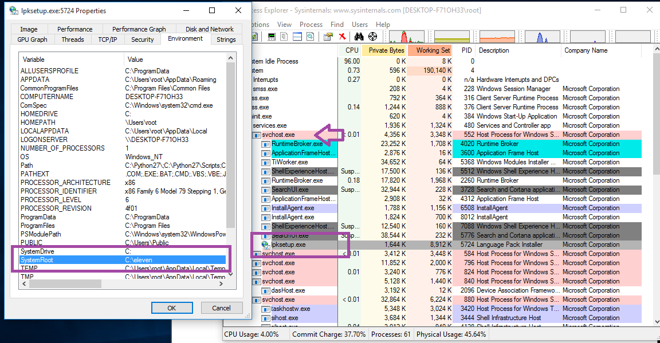
Task: Open the Process menu
Action: 311,25
